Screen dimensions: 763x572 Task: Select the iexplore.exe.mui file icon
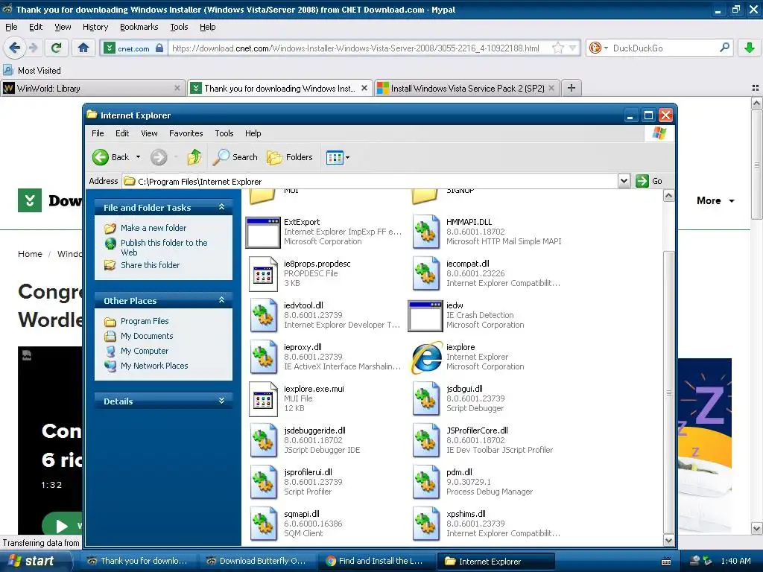(x=263, y=399)
